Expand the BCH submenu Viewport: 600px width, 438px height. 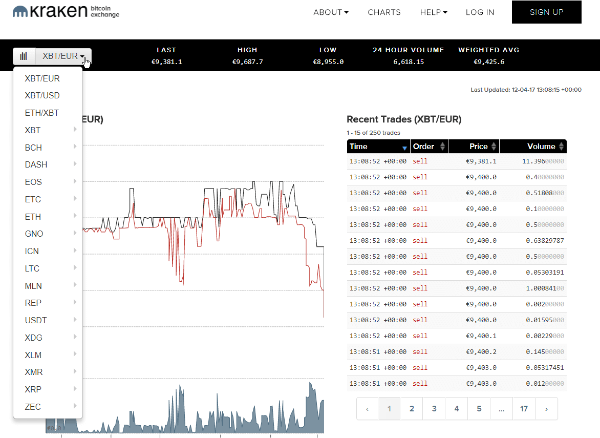click(x=48, y=148)
